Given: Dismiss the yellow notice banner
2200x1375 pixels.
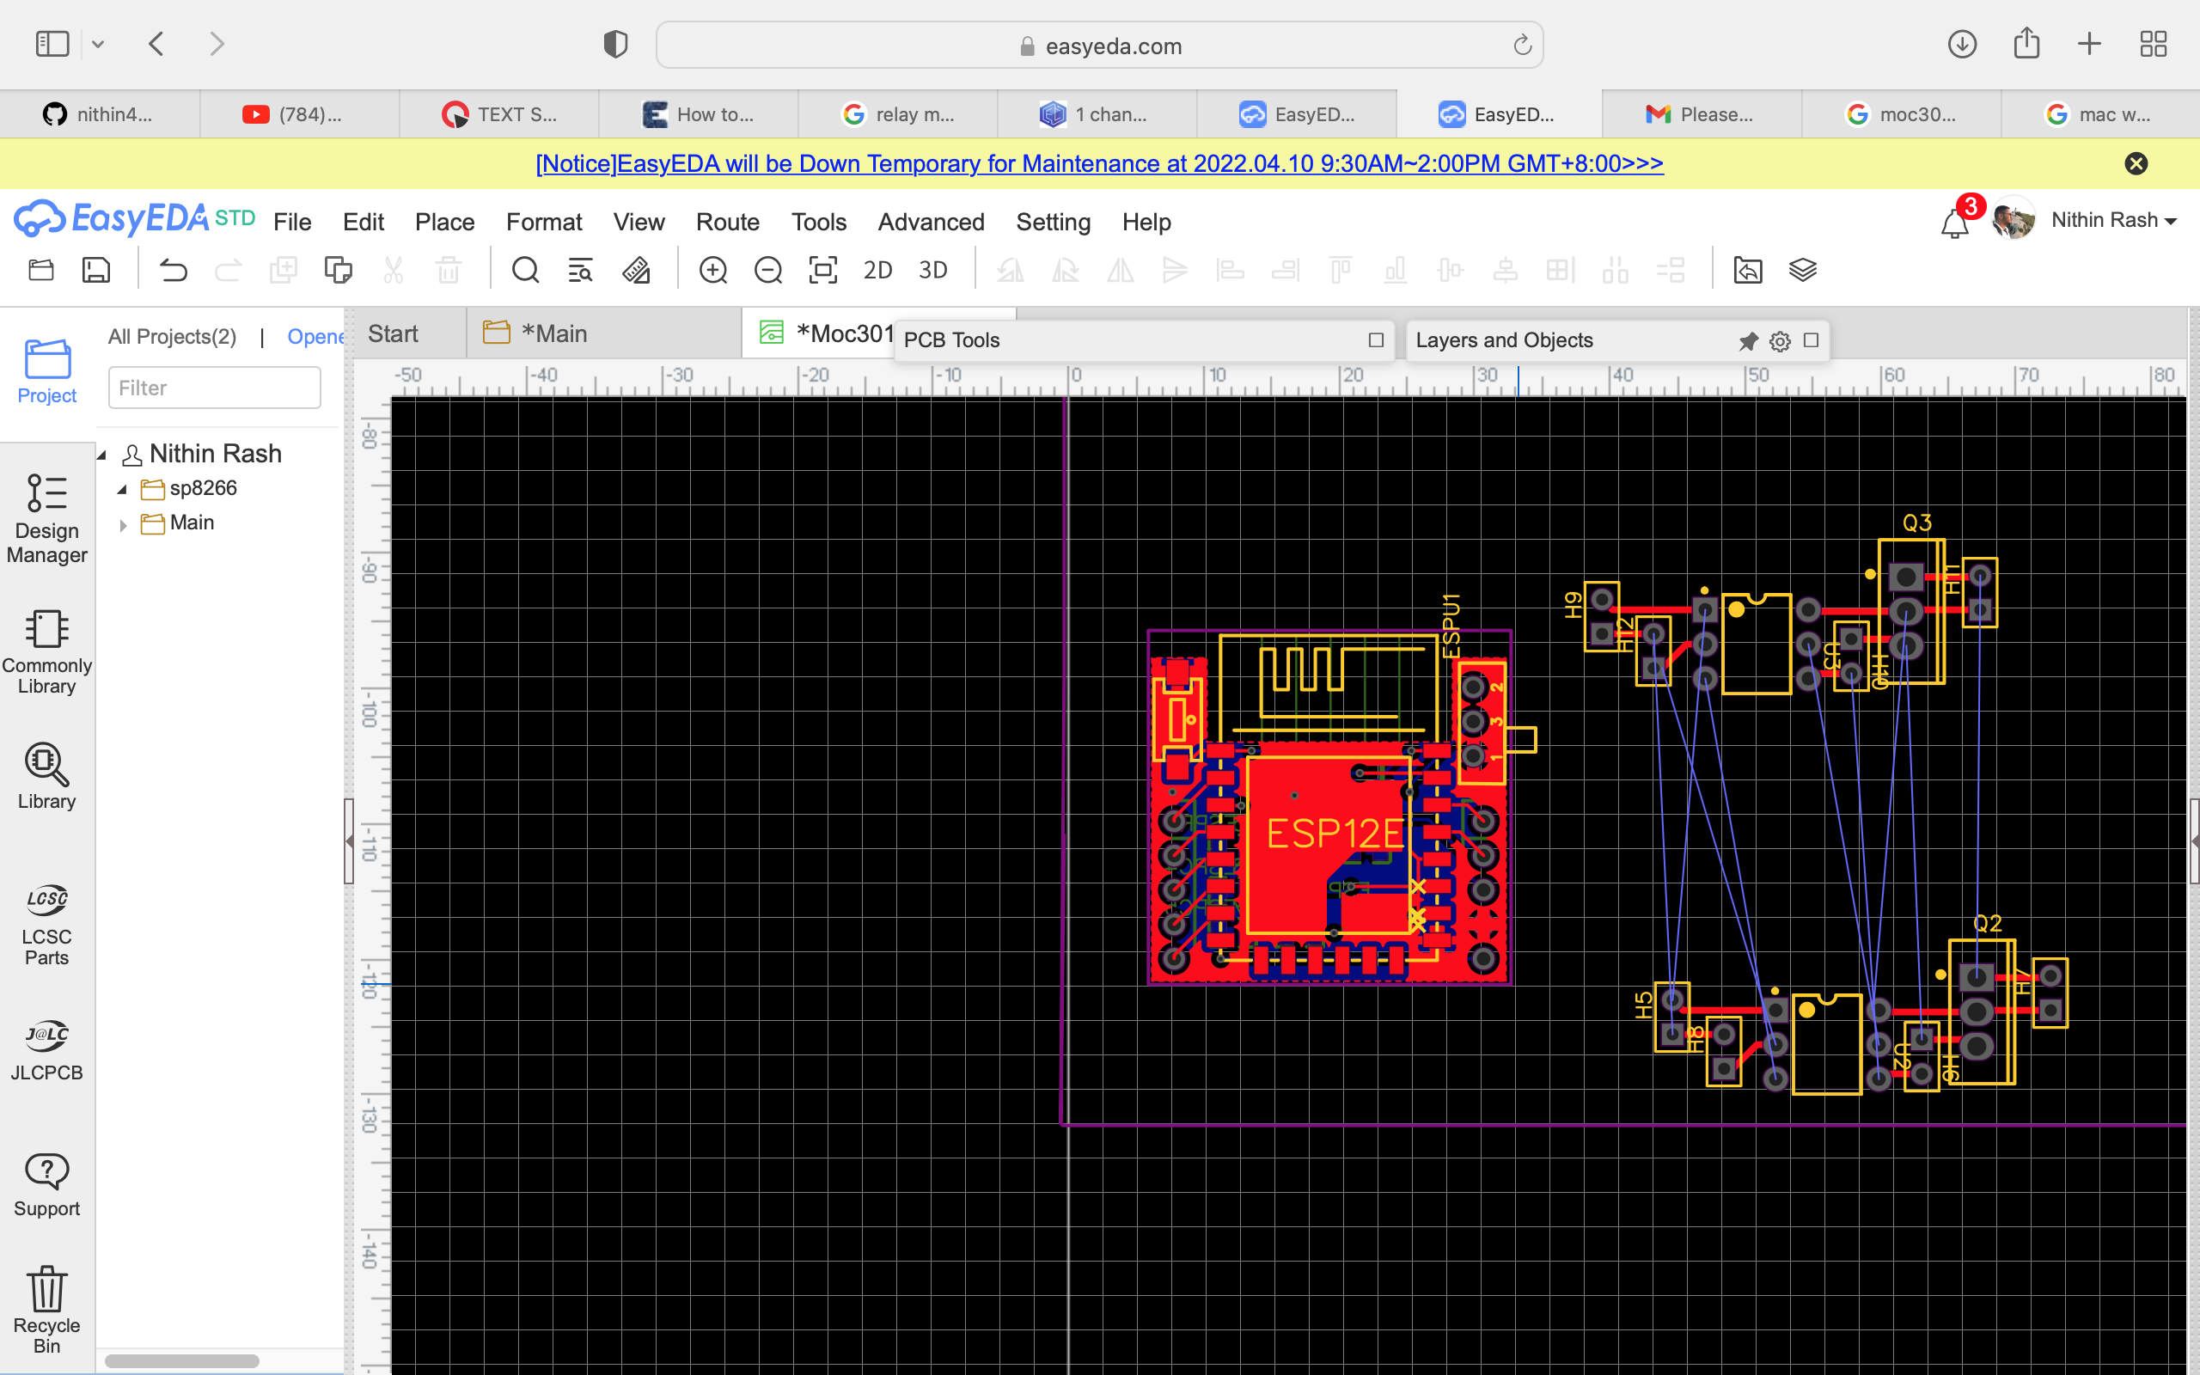Looking at the screenshot, I should click(x=2136, y=163).
